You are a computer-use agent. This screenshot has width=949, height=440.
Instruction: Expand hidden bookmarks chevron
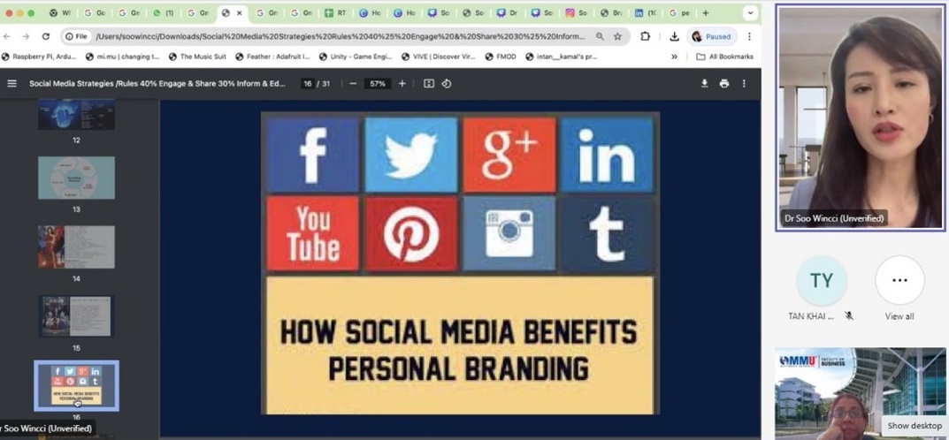click(674, 57)
